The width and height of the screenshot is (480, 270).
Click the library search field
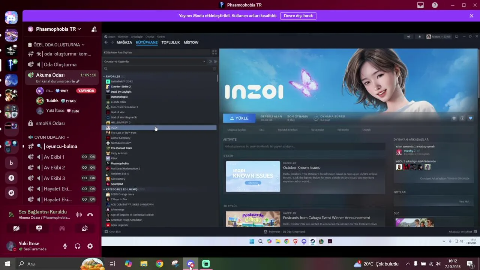[x=157, y=69]
